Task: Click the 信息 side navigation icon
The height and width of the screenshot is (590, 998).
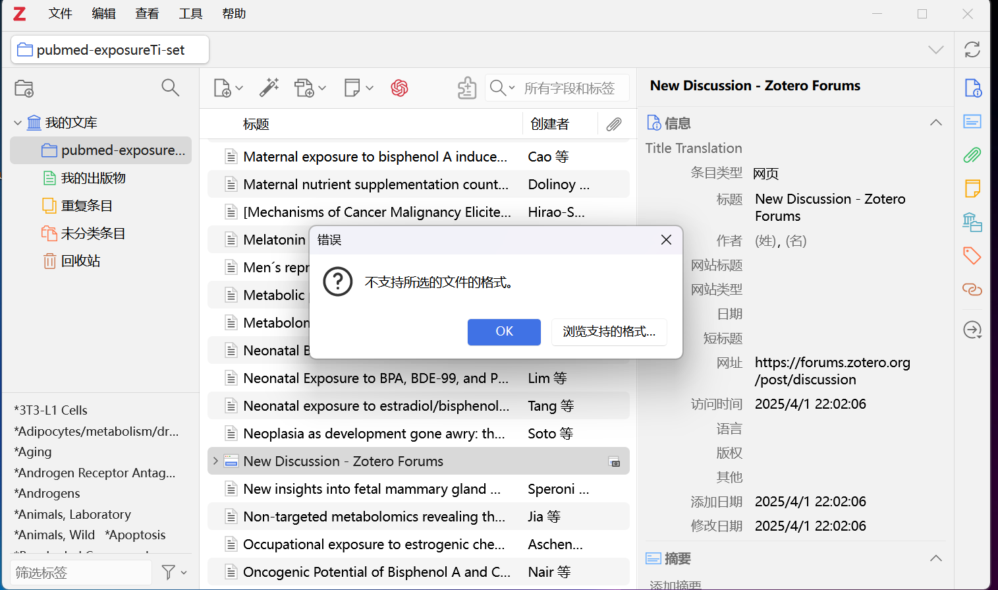Action: click(972, 88)
